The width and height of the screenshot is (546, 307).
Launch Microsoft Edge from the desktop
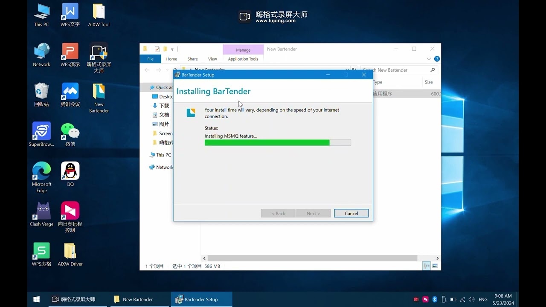(41, 177)
